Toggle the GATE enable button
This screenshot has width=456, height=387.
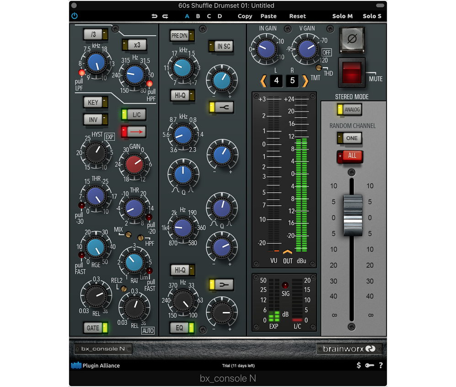click(x=96, y=328)
